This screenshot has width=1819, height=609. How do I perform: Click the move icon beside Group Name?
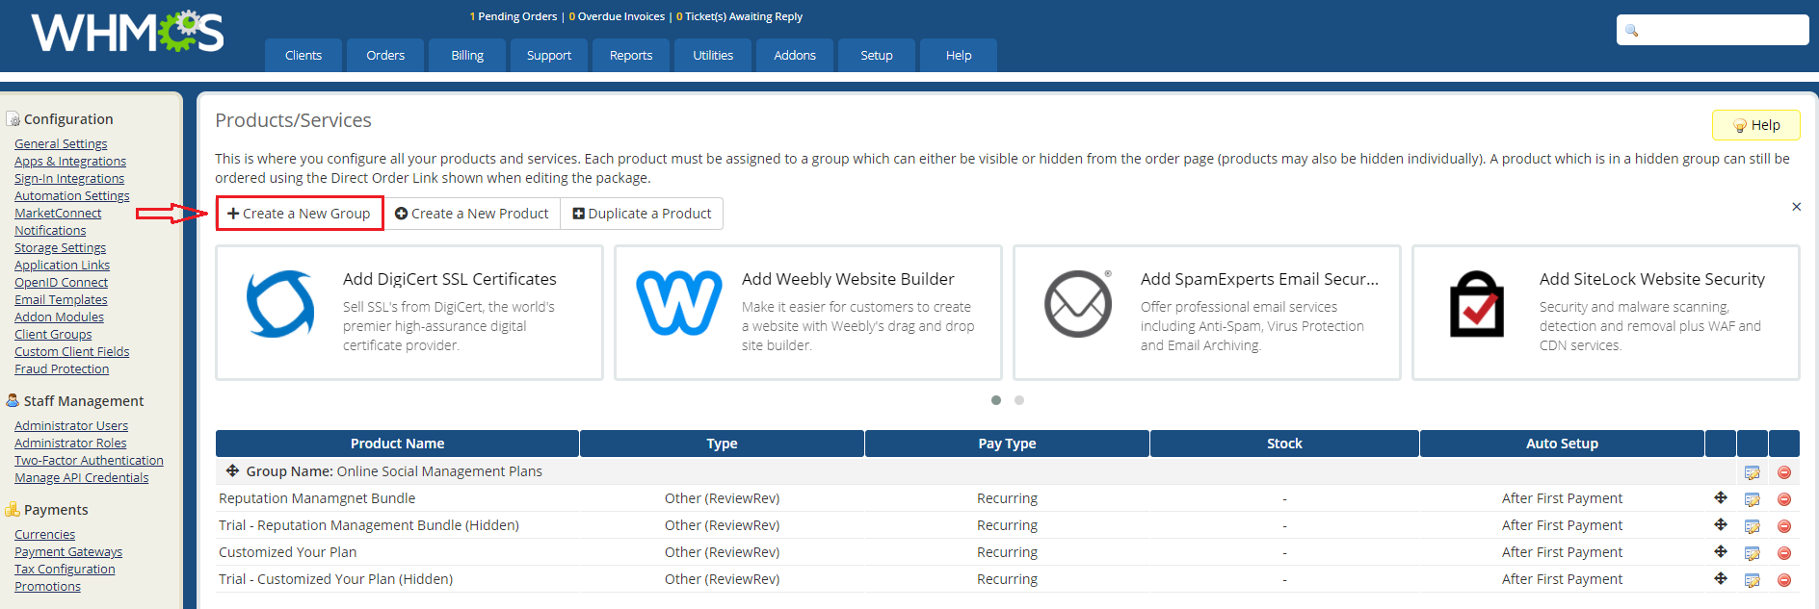click(x=232, y=471)
